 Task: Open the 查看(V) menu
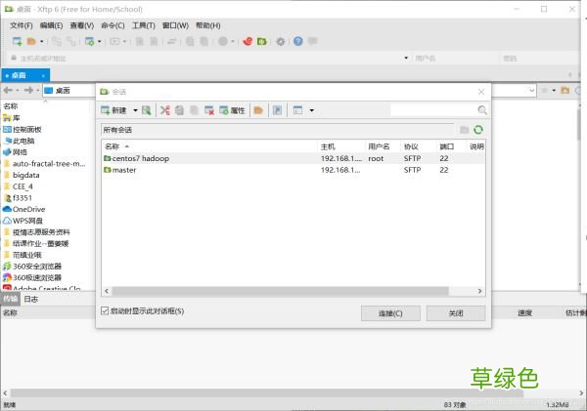(x=82, y=25)
